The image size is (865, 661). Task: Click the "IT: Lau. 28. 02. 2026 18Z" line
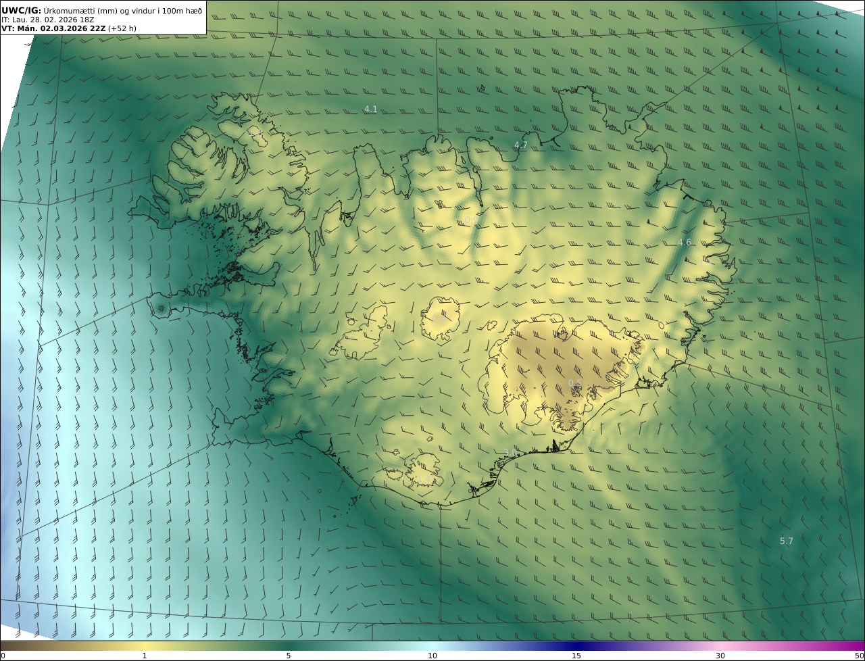pos(48,20)
